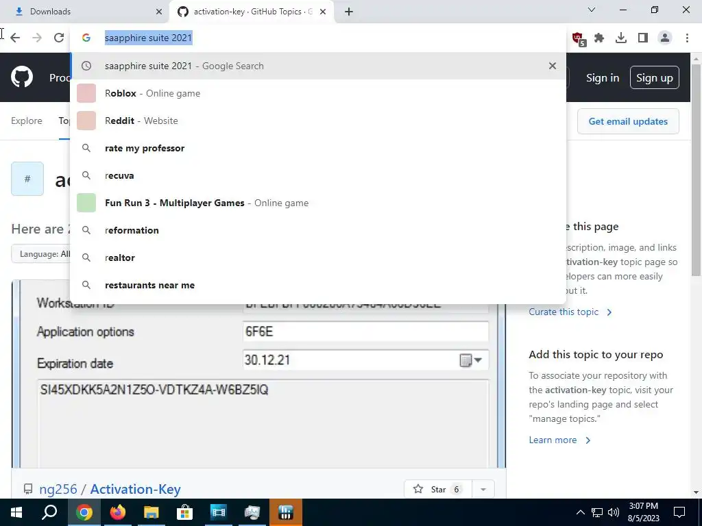Open the Expiration date calendar dropdown
The height and width of the screenshot is (526, 702).
pos(470,360)
